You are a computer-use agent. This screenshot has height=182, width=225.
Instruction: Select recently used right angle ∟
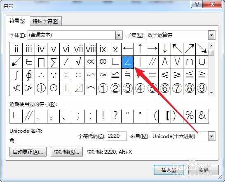coord(16,116)
